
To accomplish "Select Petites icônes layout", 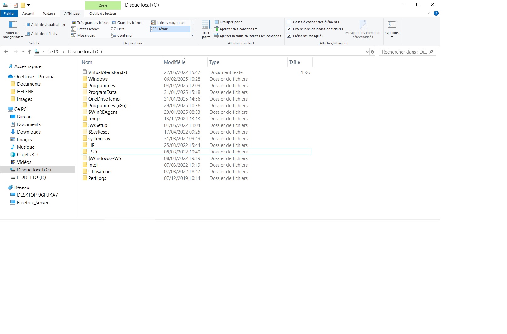I will click(x=85, y=29).
